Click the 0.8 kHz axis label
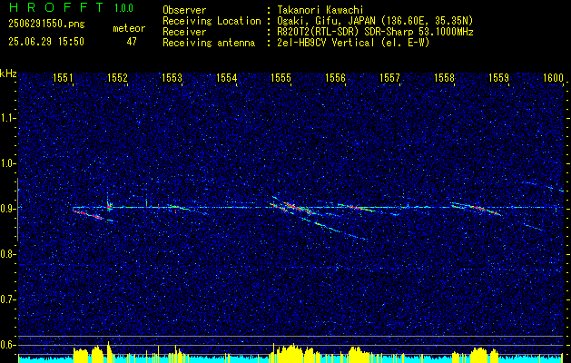 7,254
